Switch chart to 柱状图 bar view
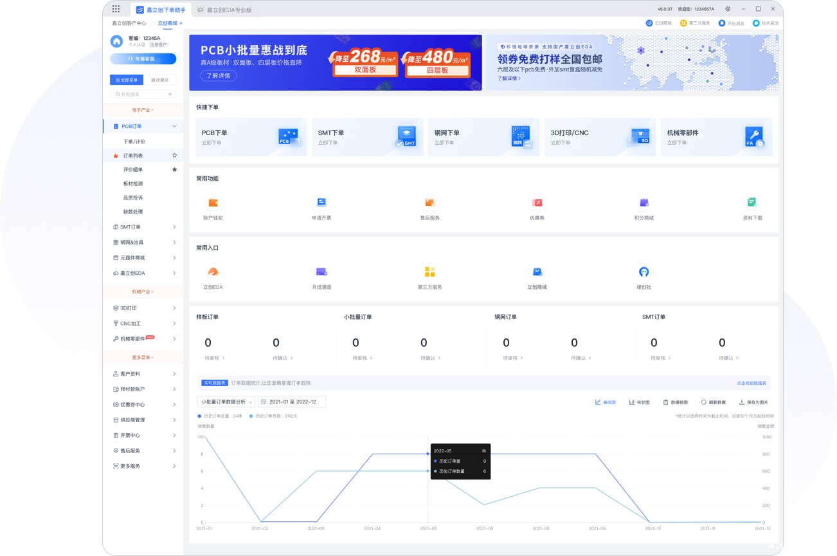Viewport: 837px width, 556px height. click(x=639, y=402)
